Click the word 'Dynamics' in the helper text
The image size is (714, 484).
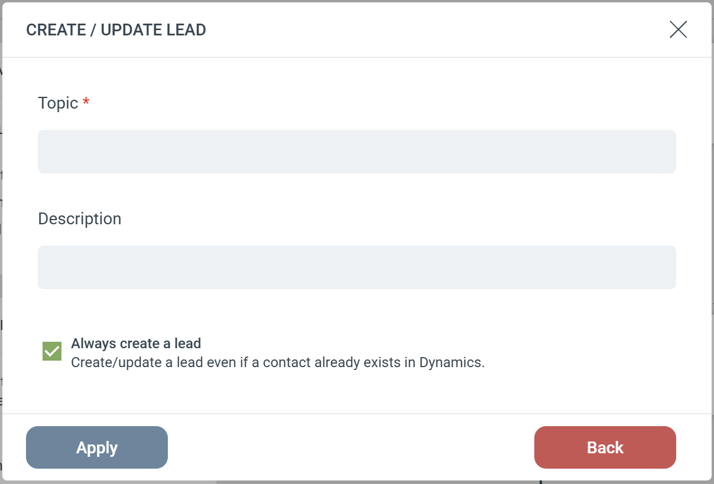pos(450,362)
